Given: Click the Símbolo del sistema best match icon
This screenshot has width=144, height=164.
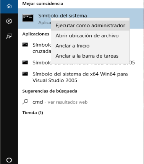Looking at the screenshot, I should point(28,18).
